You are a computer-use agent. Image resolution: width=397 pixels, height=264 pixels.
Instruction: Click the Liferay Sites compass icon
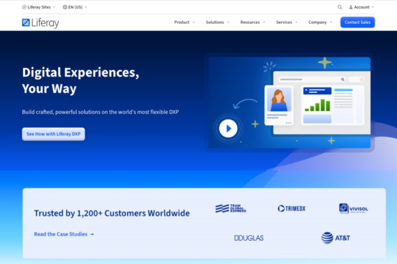(x=24, y=7)
